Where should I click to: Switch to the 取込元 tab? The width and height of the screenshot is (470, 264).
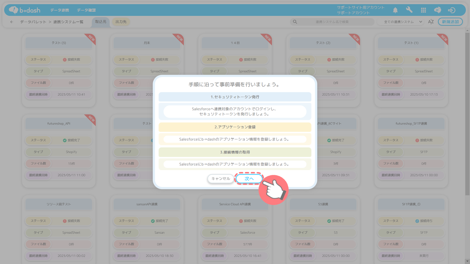pyautogui.click(x=101, y=22)
